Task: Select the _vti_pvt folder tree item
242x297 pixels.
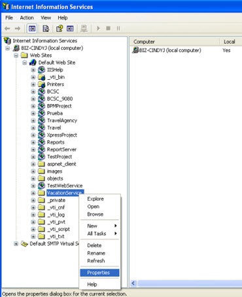Action: click(x=56, y=222)
